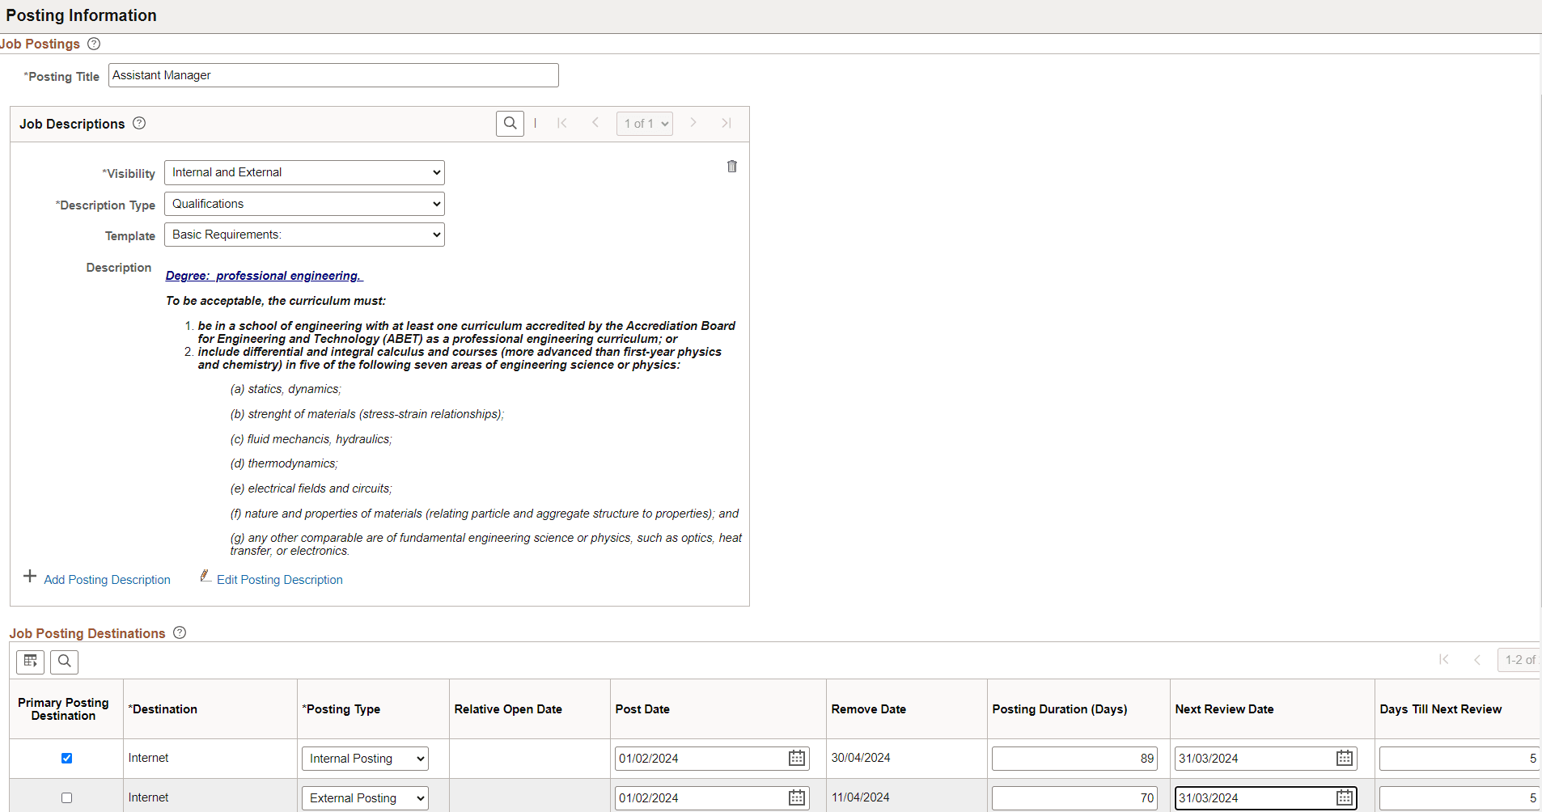Click the Job Descriptions help icon
The image size is (1542, 812).
point(138,123)
